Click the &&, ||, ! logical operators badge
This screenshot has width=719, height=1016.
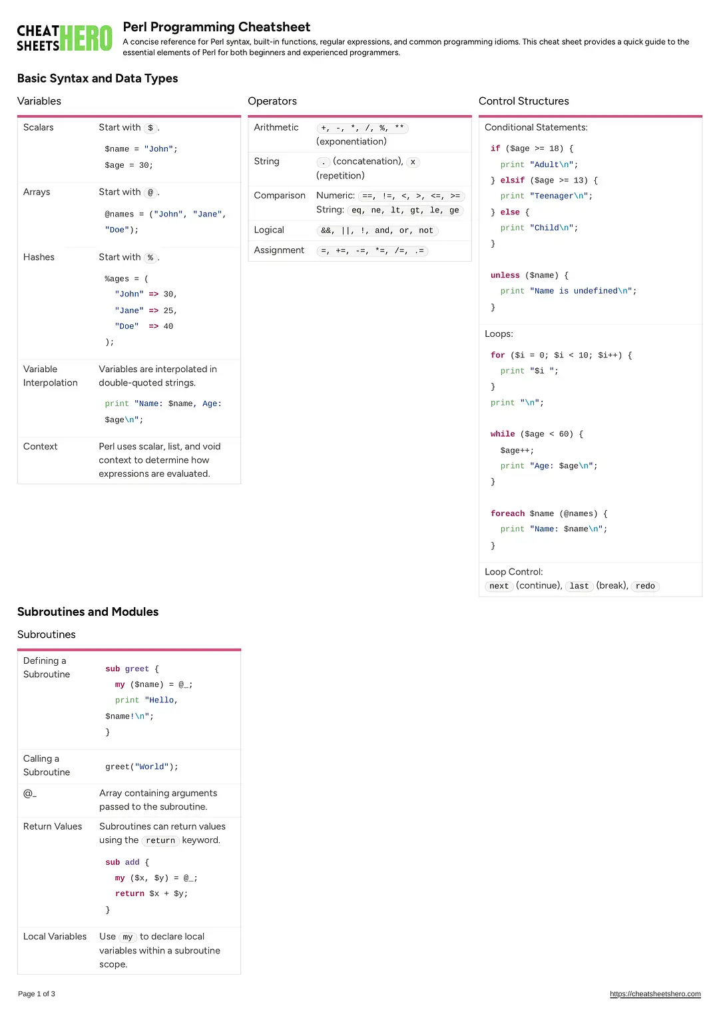coord(377,230)
